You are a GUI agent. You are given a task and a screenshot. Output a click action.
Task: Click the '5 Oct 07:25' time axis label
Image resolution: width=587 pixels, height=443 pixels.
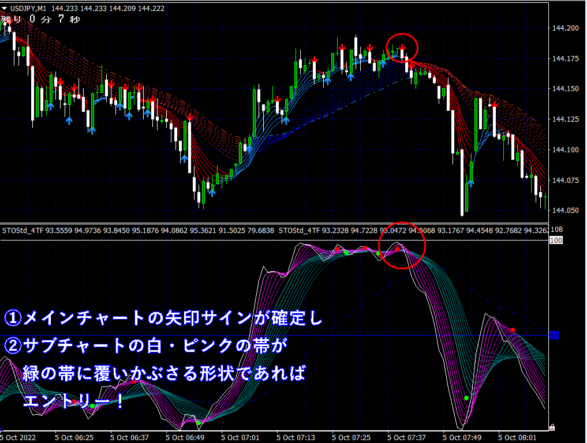[351, 437]
